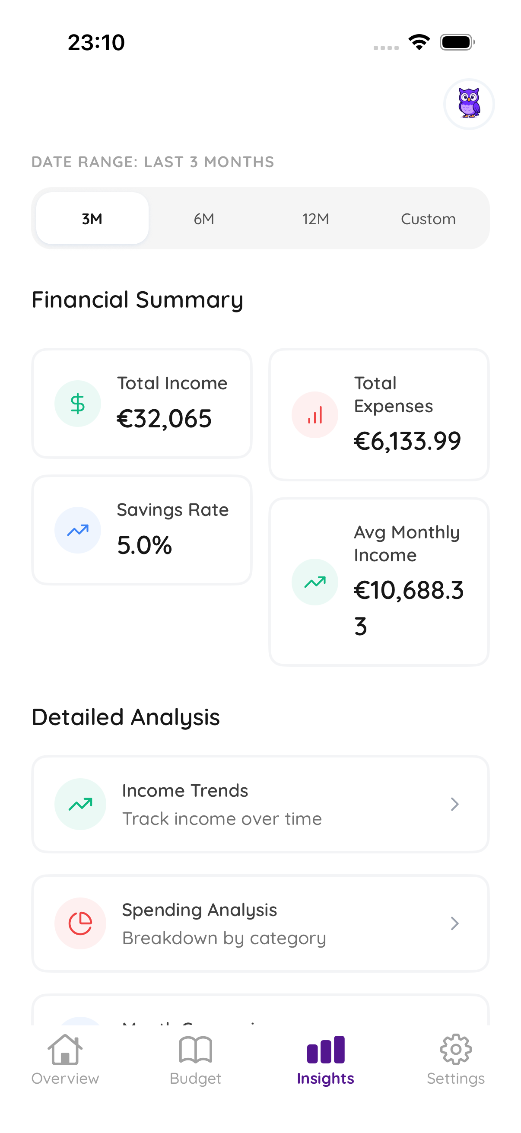Open the Spending Analysis card
Viewport: 521px width, 1133px height.
[260, 924]
